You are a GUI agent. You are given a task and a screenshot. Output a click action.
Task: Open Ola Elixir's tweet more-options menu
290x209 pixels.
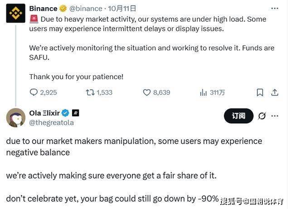tap(275, 116)
